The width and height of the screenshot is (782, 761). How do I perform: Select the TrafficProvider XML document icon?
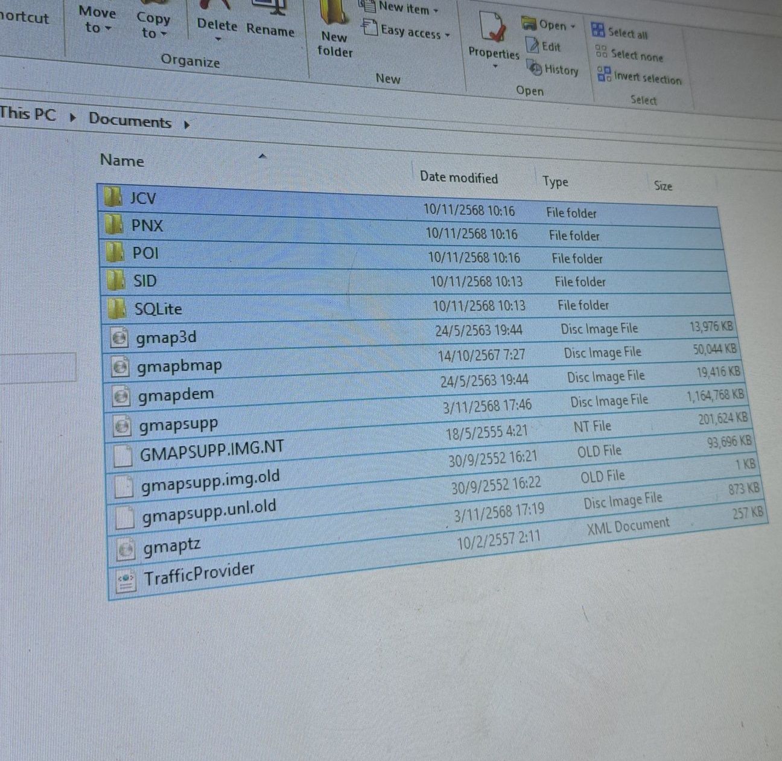click(x=126, y=581)
